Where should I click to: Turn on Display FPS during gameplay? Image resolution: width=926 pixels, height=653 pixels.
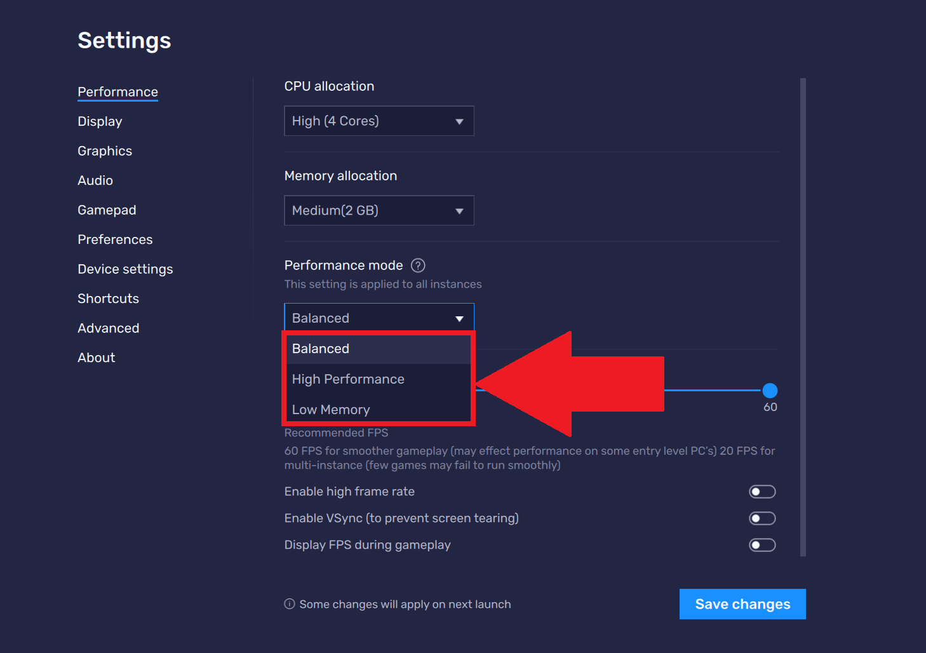(762, 545)
